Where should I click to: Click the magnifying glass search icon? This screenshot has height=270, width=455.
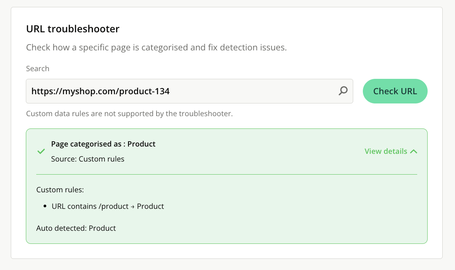click(343, 91)
